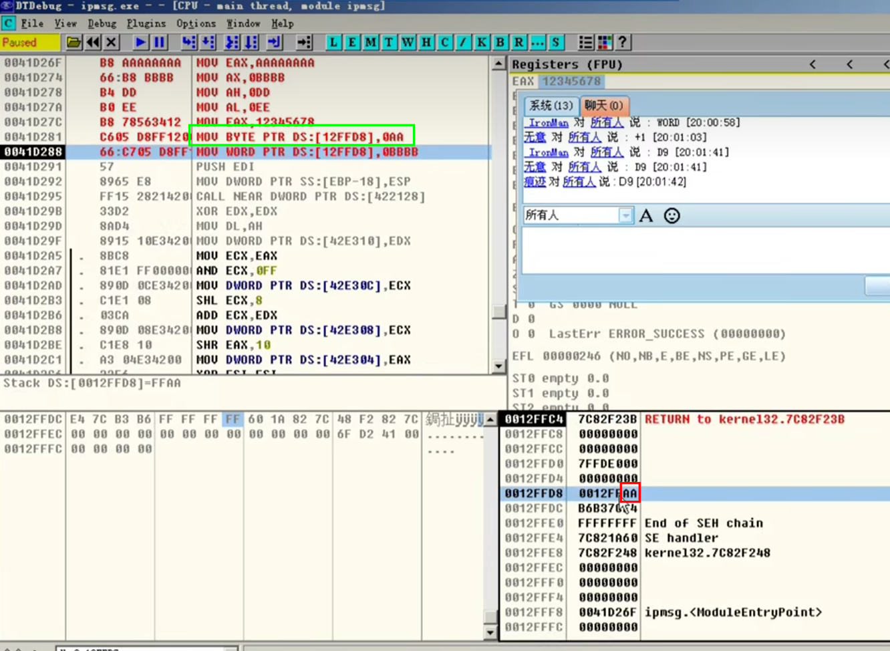Click dump pane scrollbar up arrow
890x651 pixels.
click(490, 420)
